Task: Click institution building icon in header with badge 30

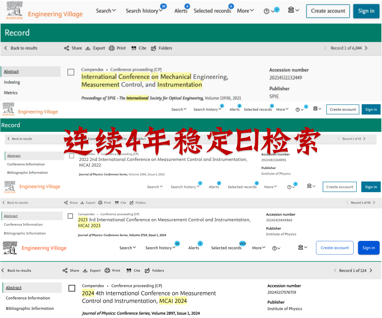Action: tap(291, 10)
